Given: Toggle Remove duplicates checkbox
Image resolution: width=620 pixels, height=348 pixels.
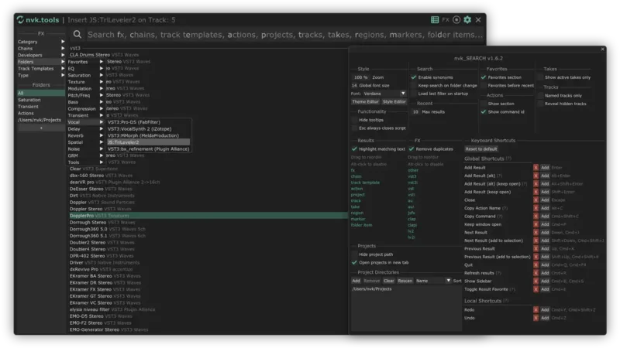Looking at the screenshot, I should click(412, 148).
